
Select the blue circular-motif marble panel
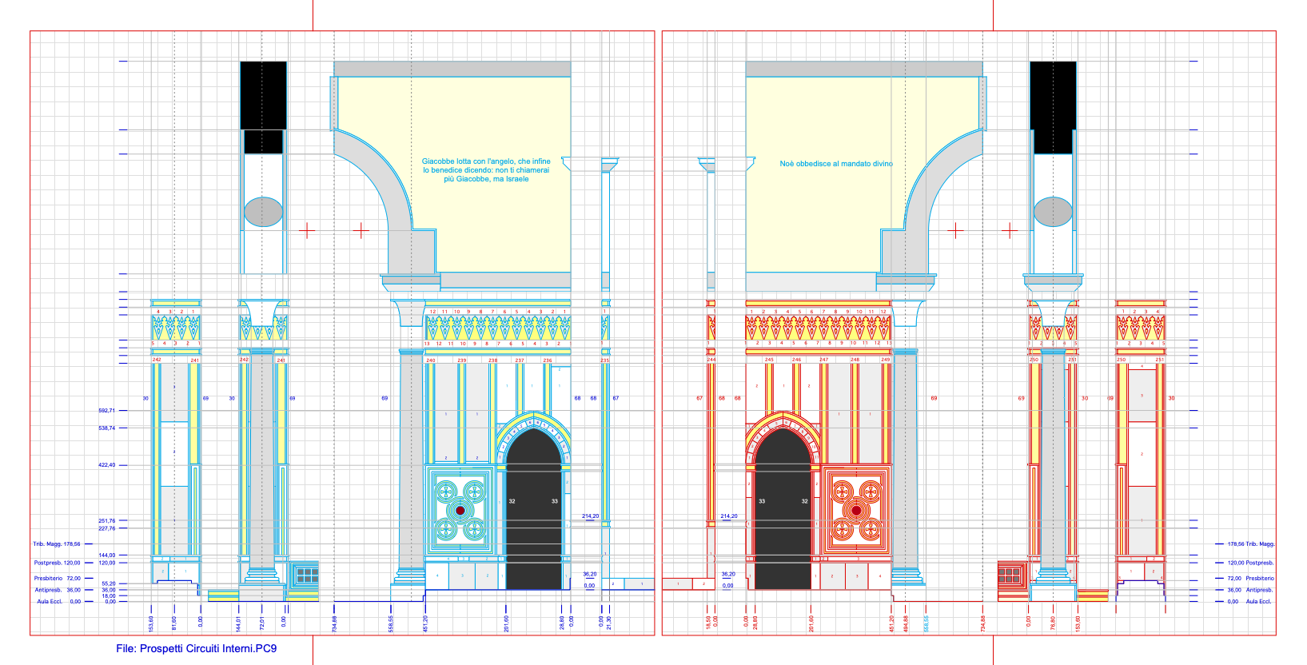tap(460, 510)
